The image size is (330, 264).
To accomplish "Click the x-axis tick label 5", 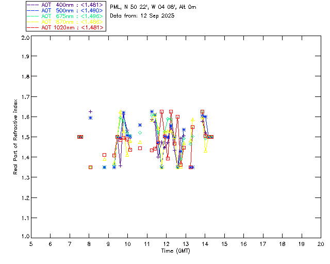I will [31, 244].
